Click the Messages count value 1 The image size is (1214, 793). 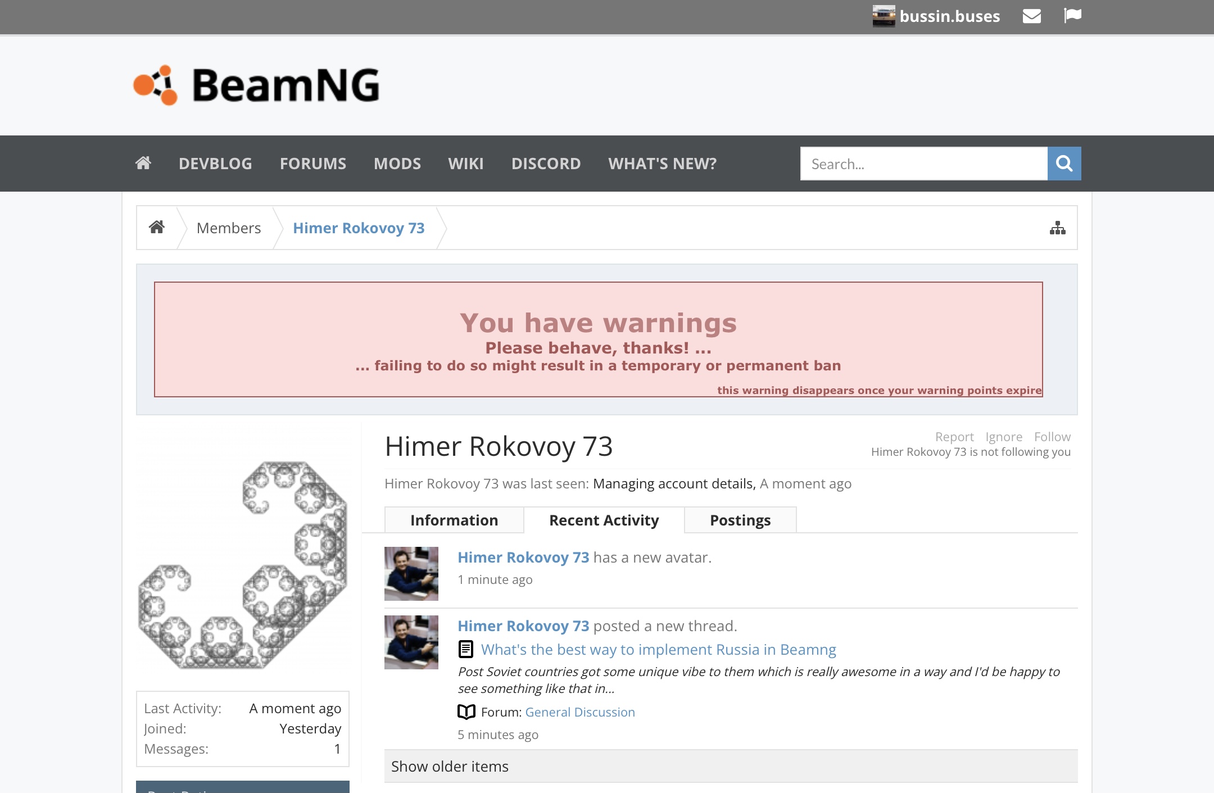[337, 749]
